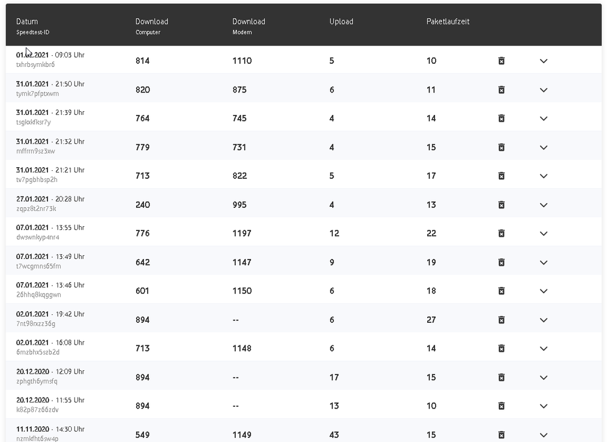Delete the 02.01.2021 19:42 Uhr entry

(x=501, y=320)
